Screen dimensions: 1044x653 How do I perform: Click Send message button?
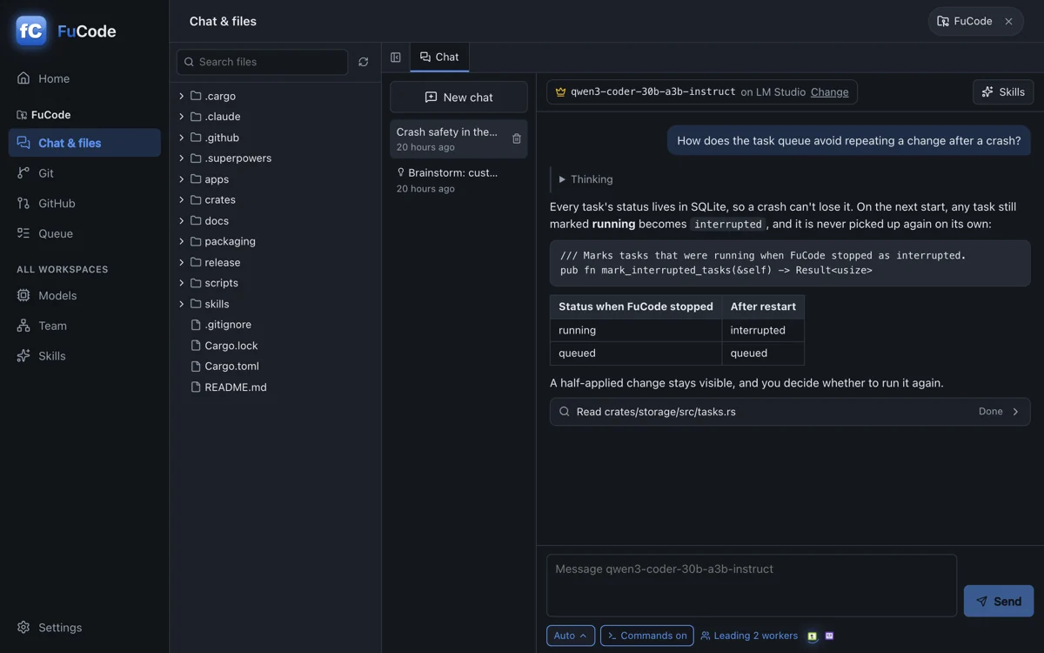[999, 602]
